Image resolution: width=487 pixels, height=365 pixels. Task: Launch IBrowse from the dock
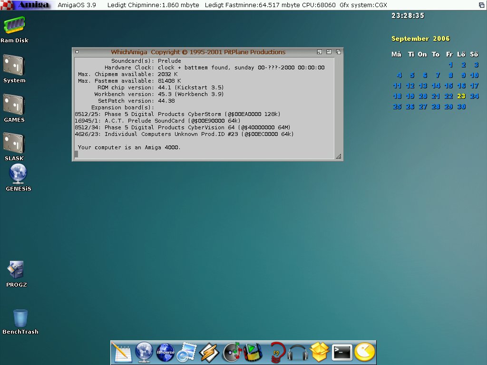(166, 352)
